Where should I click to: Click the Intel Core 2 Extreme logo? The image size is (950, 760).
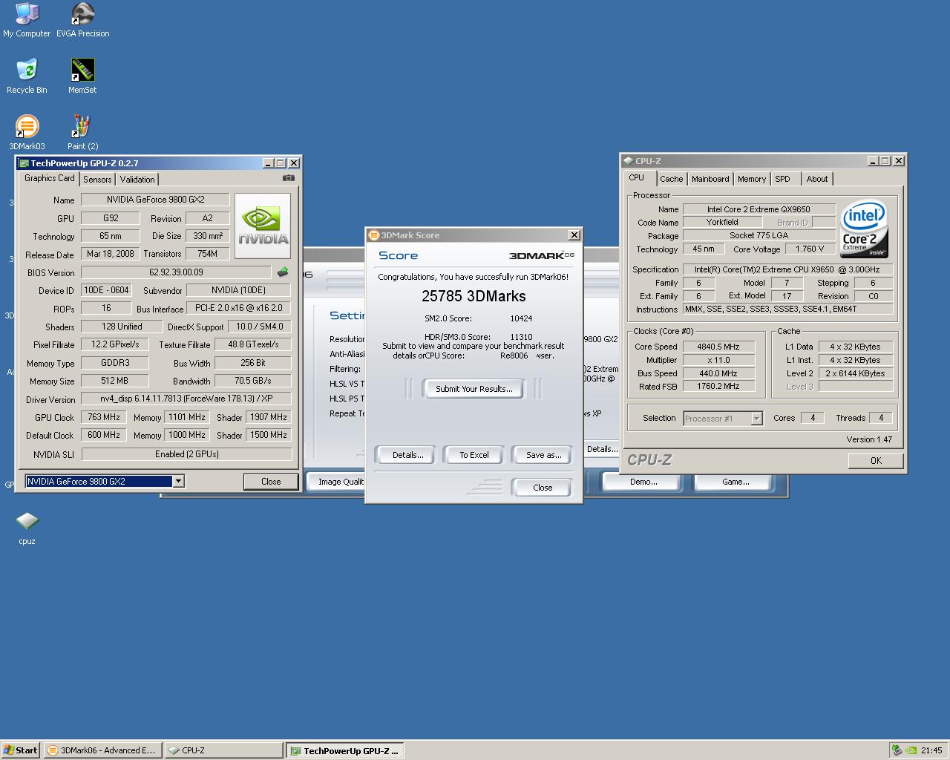864,229
